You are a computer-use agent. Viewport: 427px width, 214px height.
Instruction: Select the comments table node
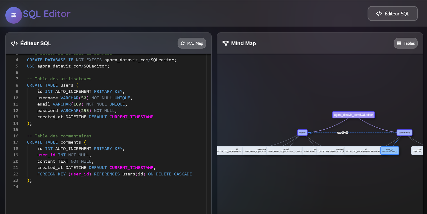pos(404,133)
